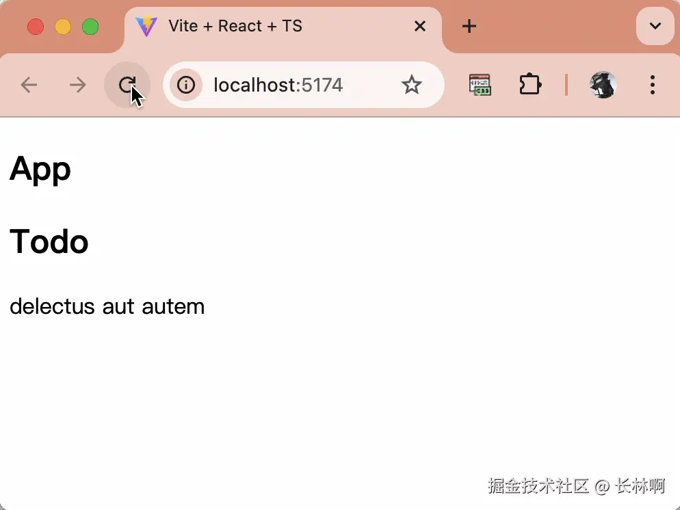Bookmark this page with the star icon
Image resolution: width=680 pixels, height=510 pixels.
coord(411,85)
